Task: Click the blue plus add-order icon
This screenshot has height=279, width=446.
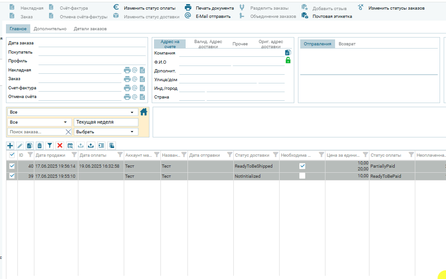Action: (x=10, y=145)
